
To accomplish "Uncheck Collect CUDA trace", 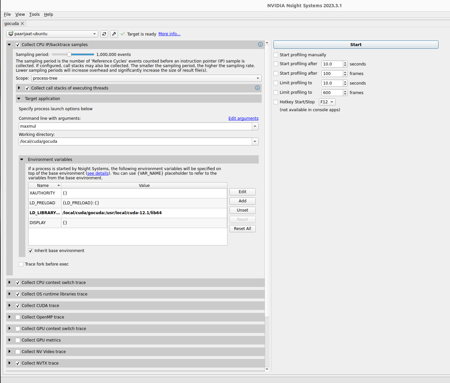I will tap(18, 306).
